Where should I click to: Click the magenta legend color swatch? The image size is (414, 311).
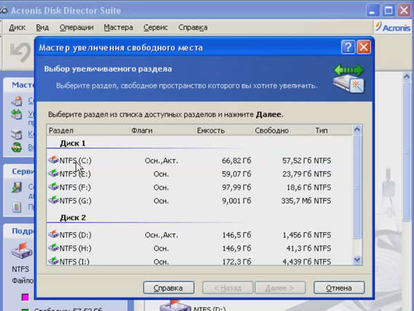[25, 297]
